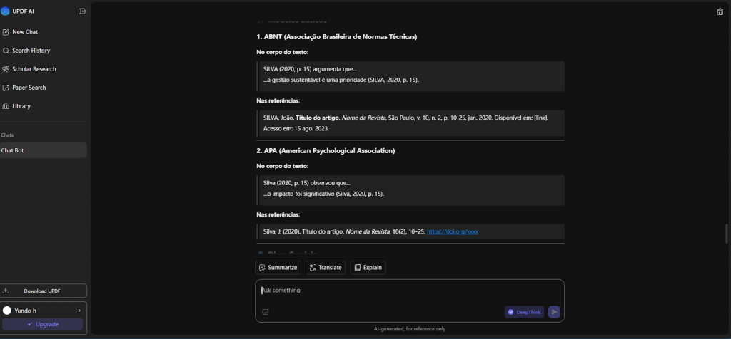Click the Paper Search icon
This screenshot has height=339, width=731.
coord(6,88)
